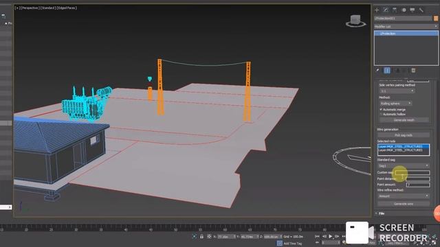Open the Utilities command panel tab
The image size is (440, 247).
(x=421, y=10)
